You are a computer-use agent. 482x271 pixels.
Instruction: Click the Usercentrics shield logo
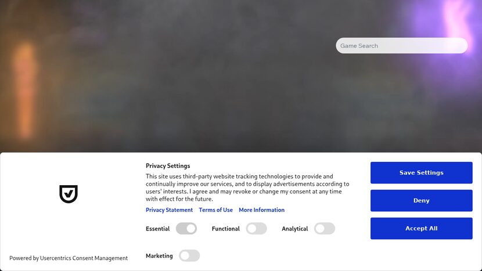click(69, 194)
